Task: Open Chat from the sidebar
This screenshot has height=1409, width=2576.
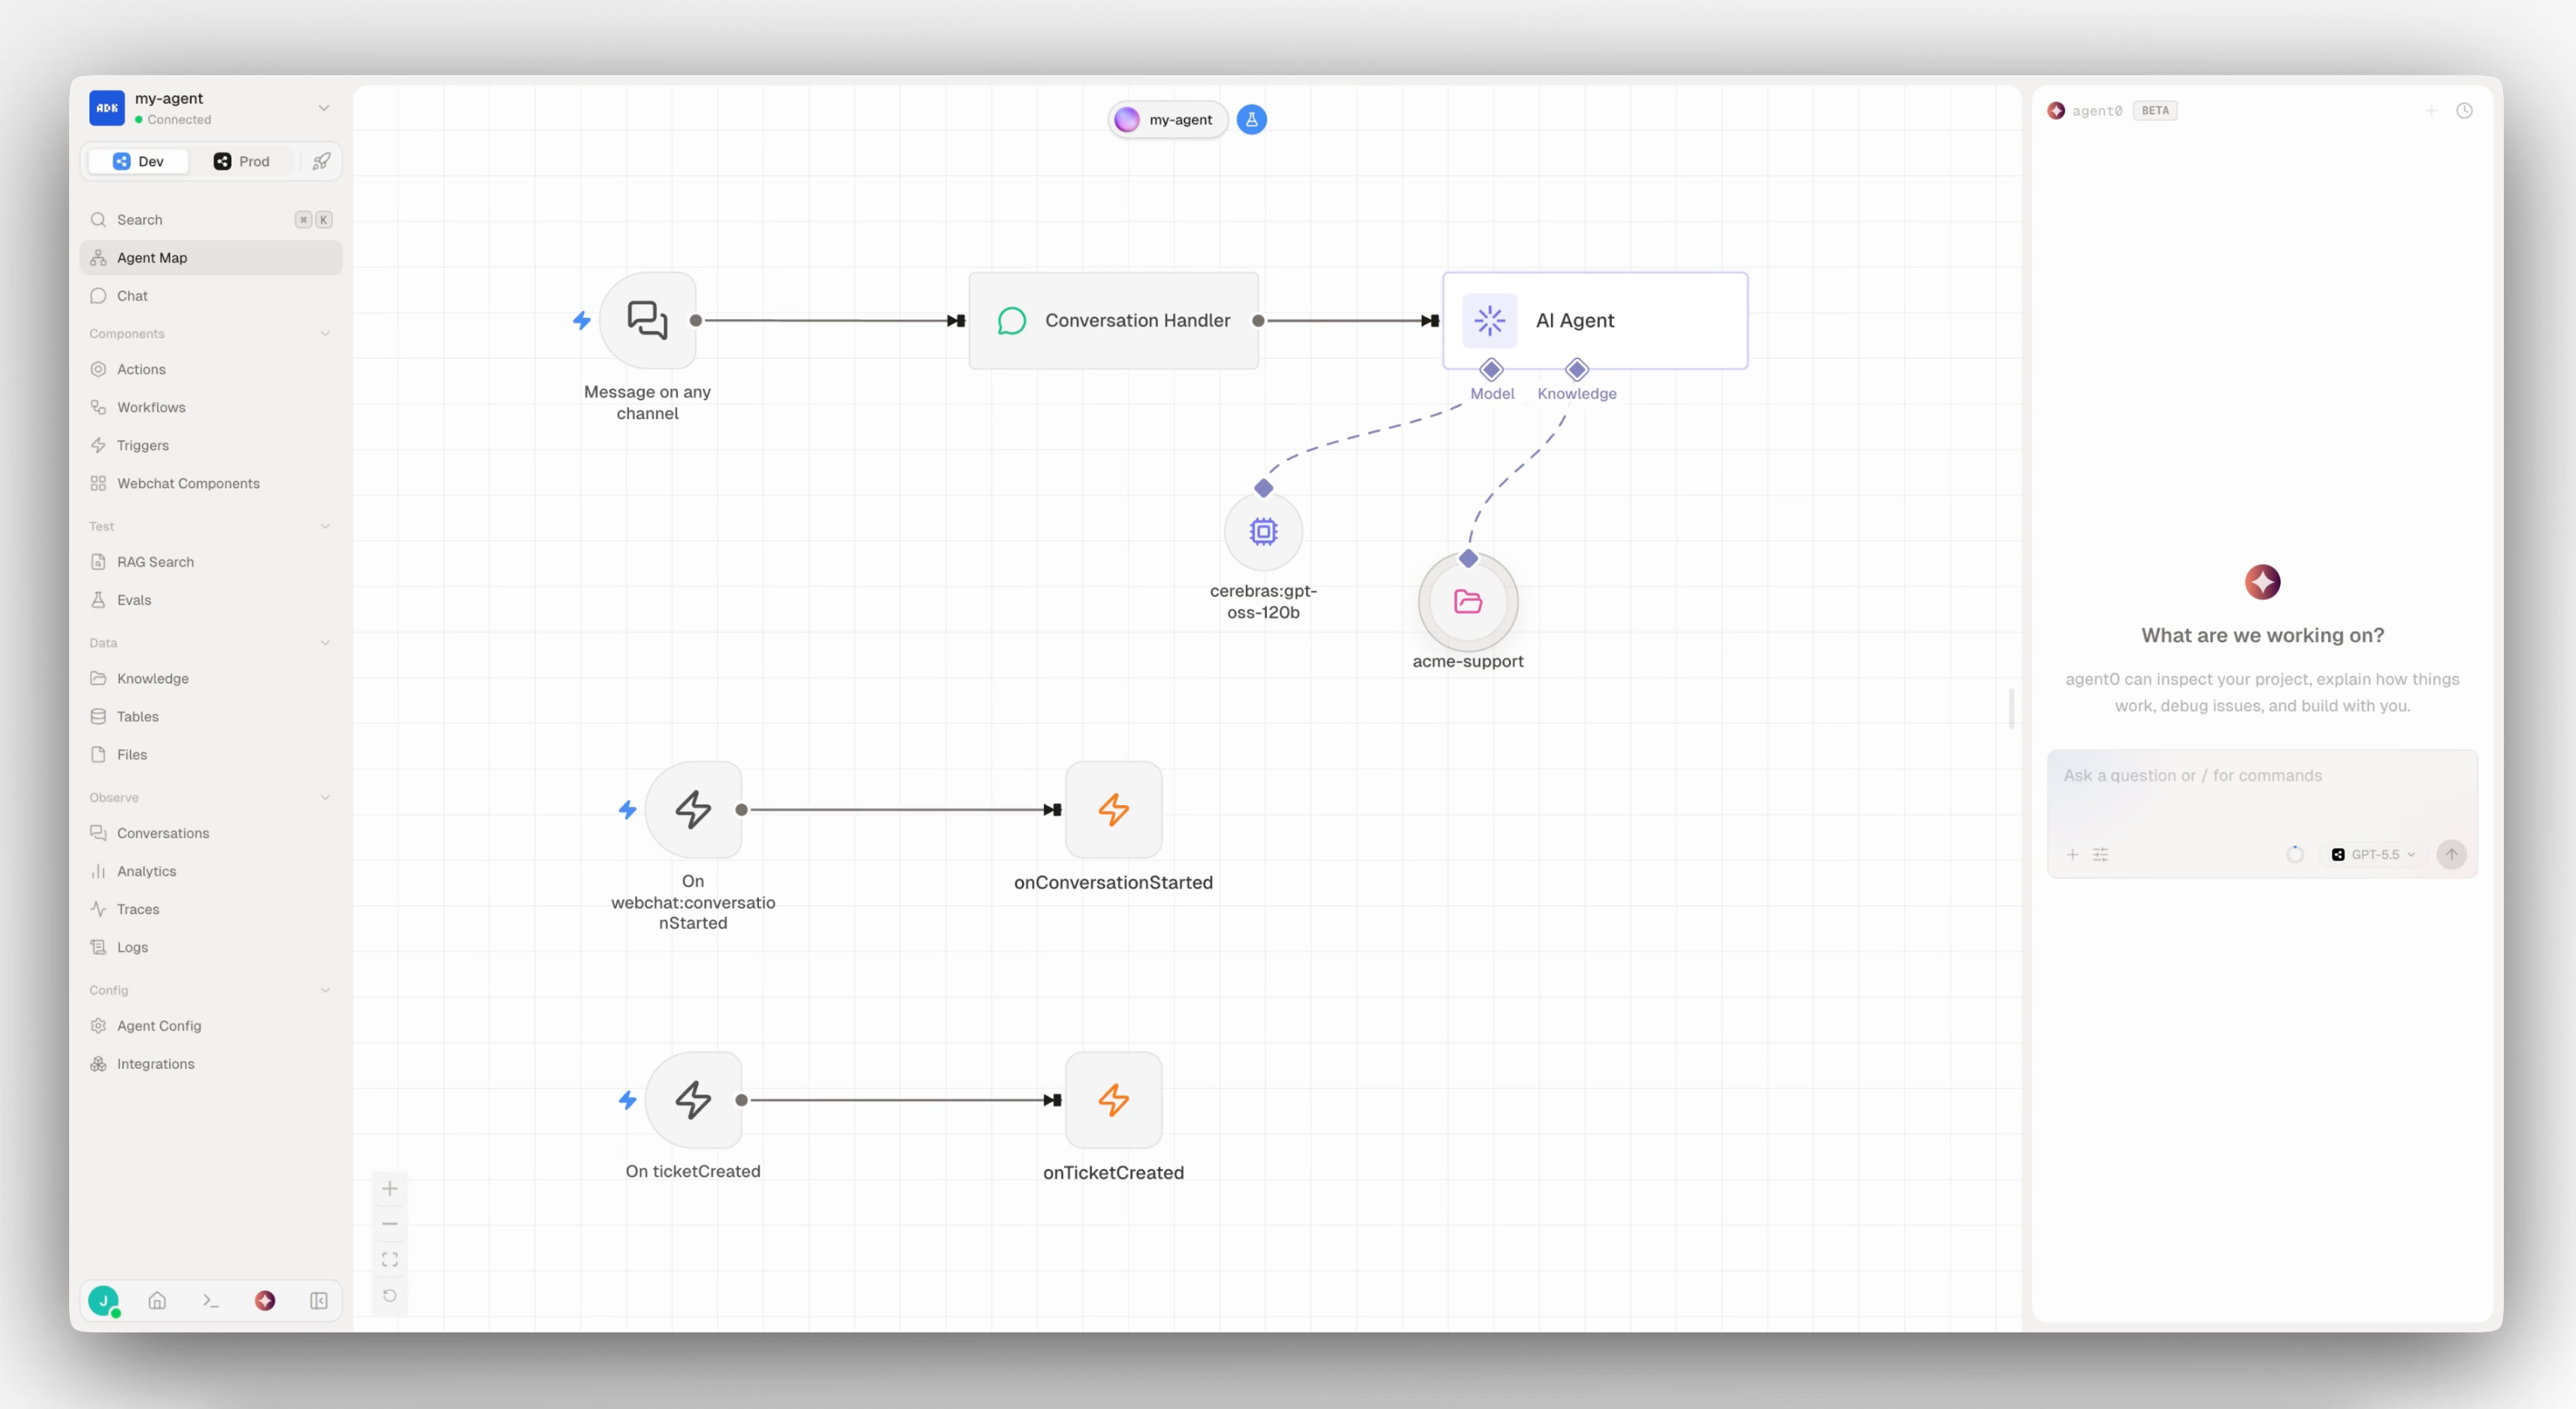Action: 211,296
